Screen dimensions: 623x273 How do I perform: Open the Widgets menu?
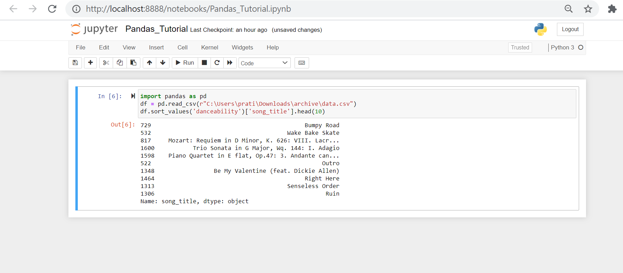(x=242, y=47)
